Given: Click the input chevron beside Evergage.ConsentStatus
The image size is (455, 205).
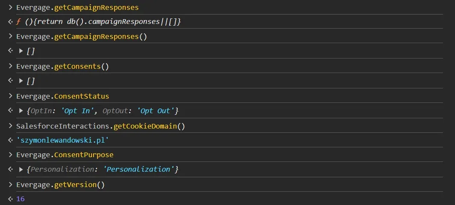Looking at the screenshot, I should (10, 96).
